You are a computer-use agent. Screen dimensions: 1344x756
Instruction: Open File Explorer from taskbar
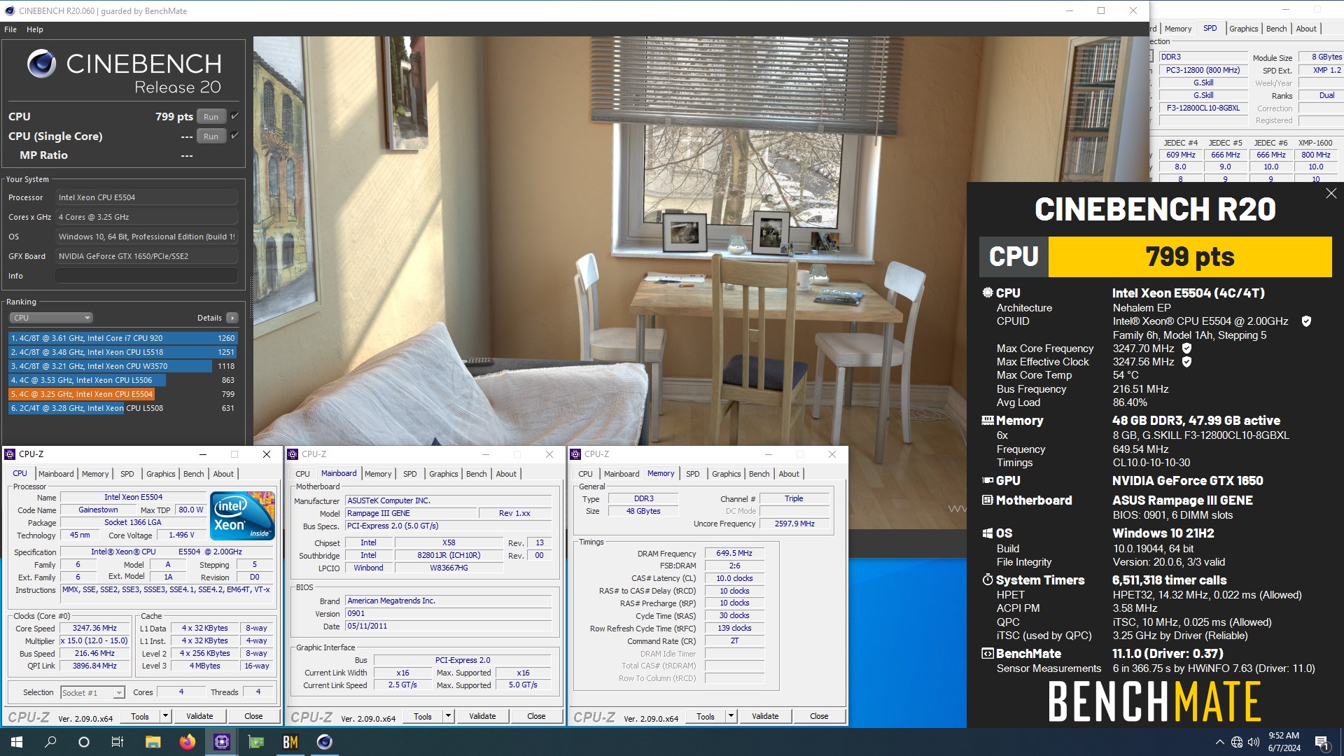click(153, 742)
